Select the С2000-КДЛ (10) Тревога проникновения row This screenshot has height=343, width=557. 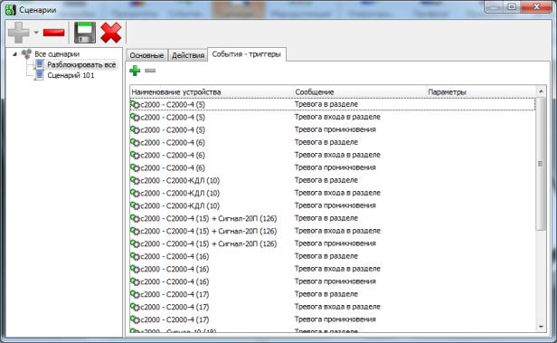pos(333,205)
